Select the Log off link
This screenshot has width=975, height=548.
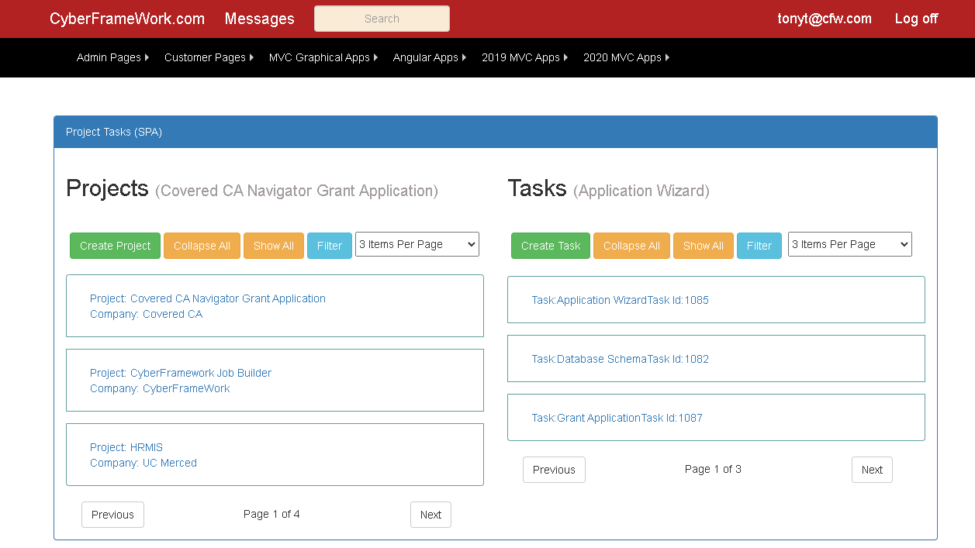(x=916, y=19)
